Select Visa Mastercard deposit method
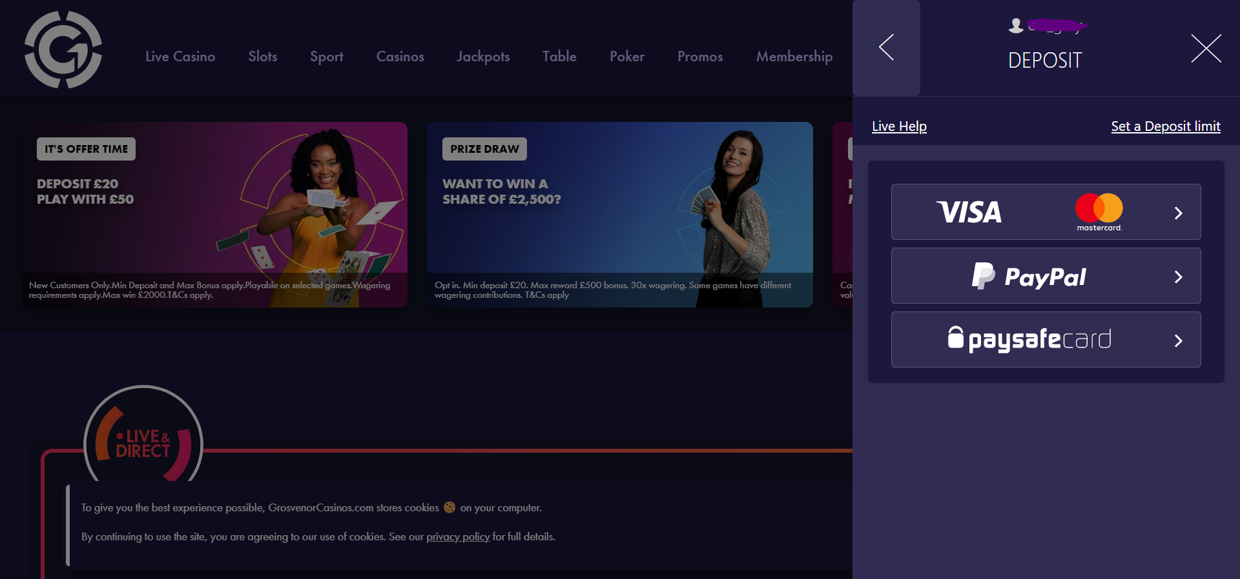Image resolution: width=1240 pixels, height=579 pixels. coord(1046,211)
